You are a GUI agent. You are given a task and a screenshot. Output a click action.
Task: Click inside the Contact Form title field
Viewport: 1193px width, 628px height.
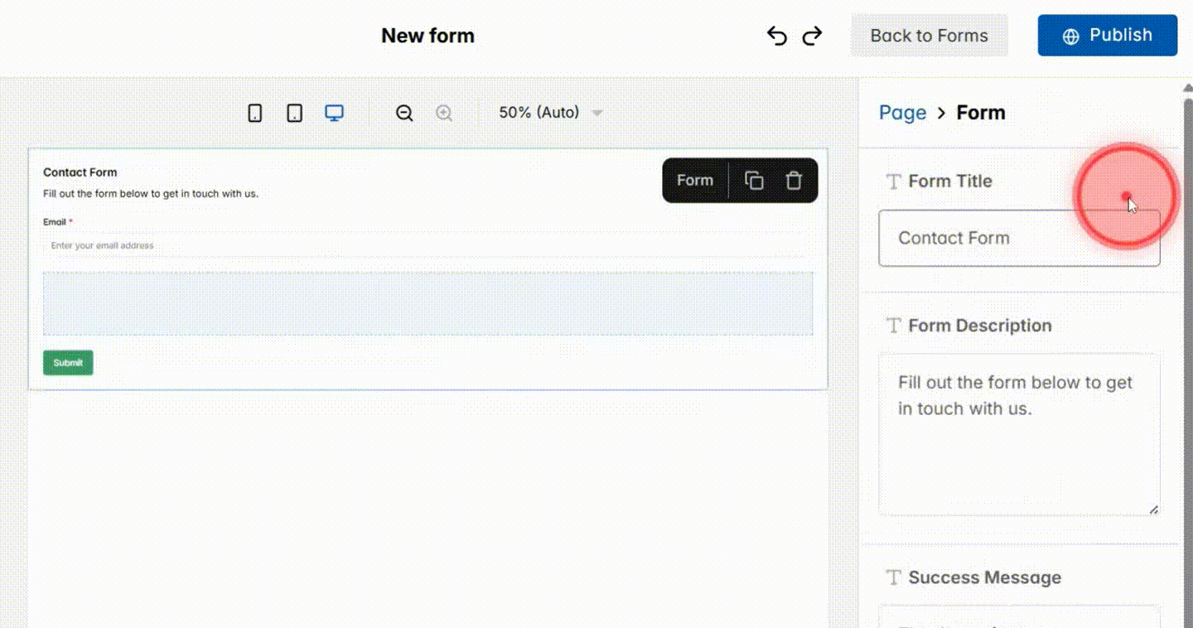(1019, 238)
